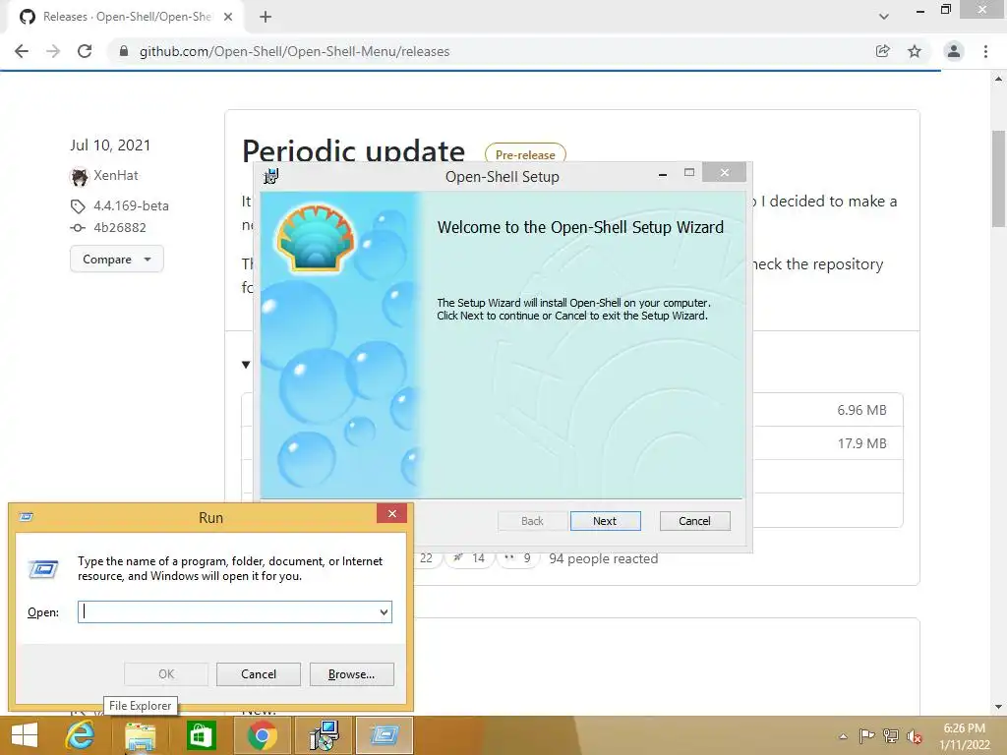Expand the Run dialog Open history dropdown
1007x755 pixels.
click(x=384, y=611)
